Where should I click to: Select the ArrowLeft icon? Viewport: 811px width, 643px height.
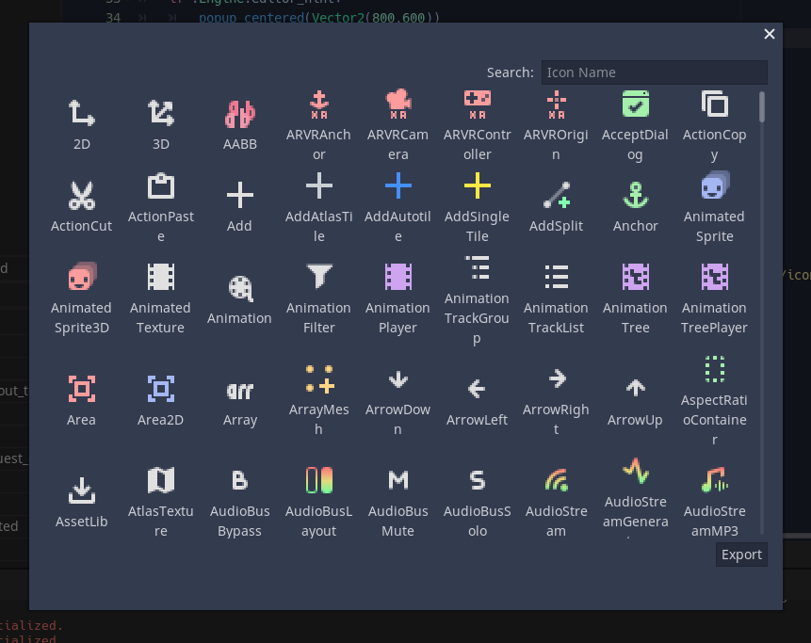(478, 389)
